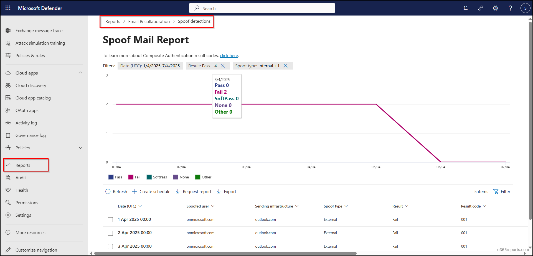Collapse the Cloud apps section
The height and width of the screenshot is (256, 533).
80,73
